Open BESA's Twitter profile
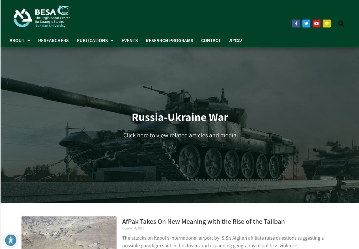The width and height of the screenshot is (359, 249). [x=306, y=24]
